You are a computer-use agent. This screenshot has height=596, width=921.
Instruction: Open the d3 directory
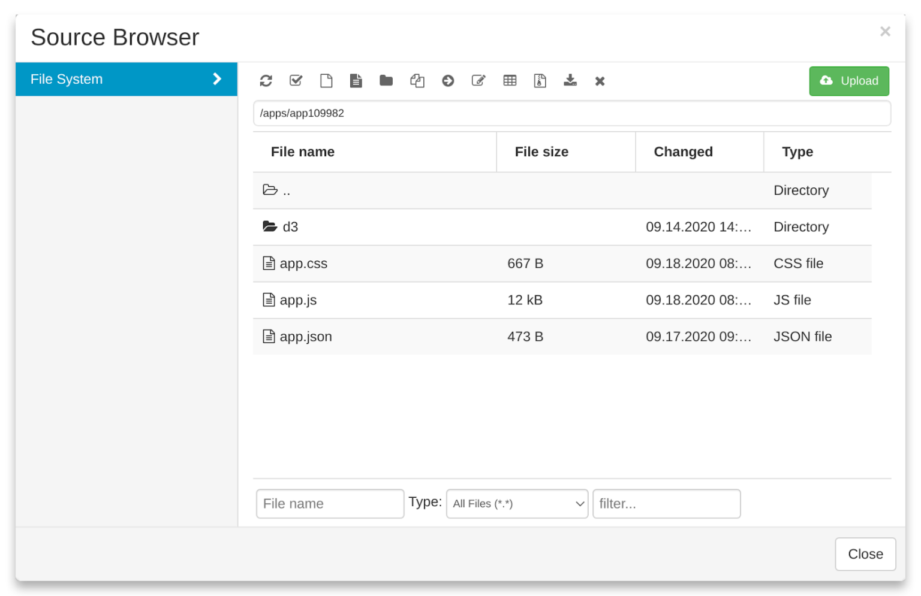click(290, 227)
